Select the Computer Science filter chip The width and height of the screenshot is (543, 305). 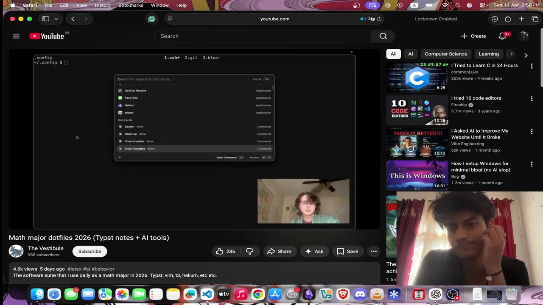[446, 54]
